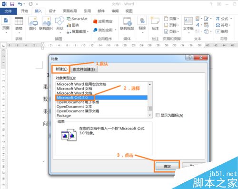Click the object list scroll-down arrow
238x189 pixels.
coord(150,115)
